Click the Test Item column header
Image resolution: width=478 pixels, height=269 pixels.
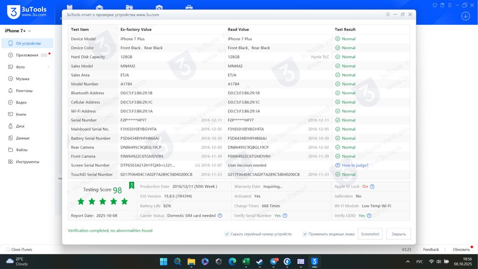pyautogui.click(x=80, y=30)
